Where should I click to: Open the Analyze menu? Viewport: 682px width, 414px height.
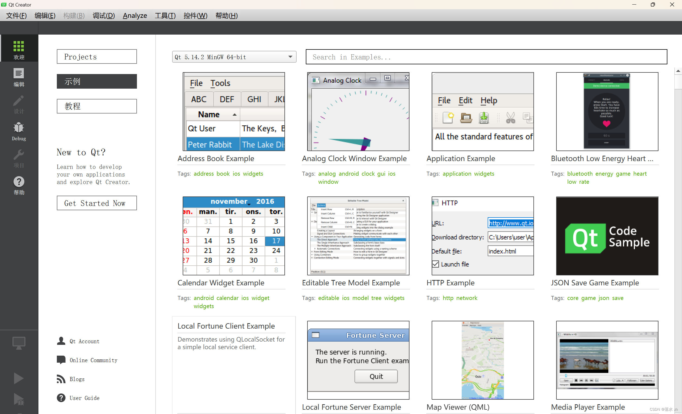click(135, 15)
